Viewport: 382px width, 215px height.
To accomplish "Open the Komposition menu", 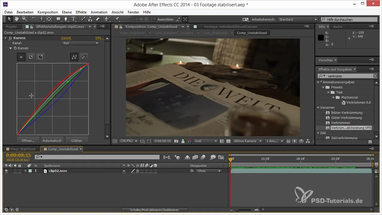I will pyautogui.click(x=48, y=12).
